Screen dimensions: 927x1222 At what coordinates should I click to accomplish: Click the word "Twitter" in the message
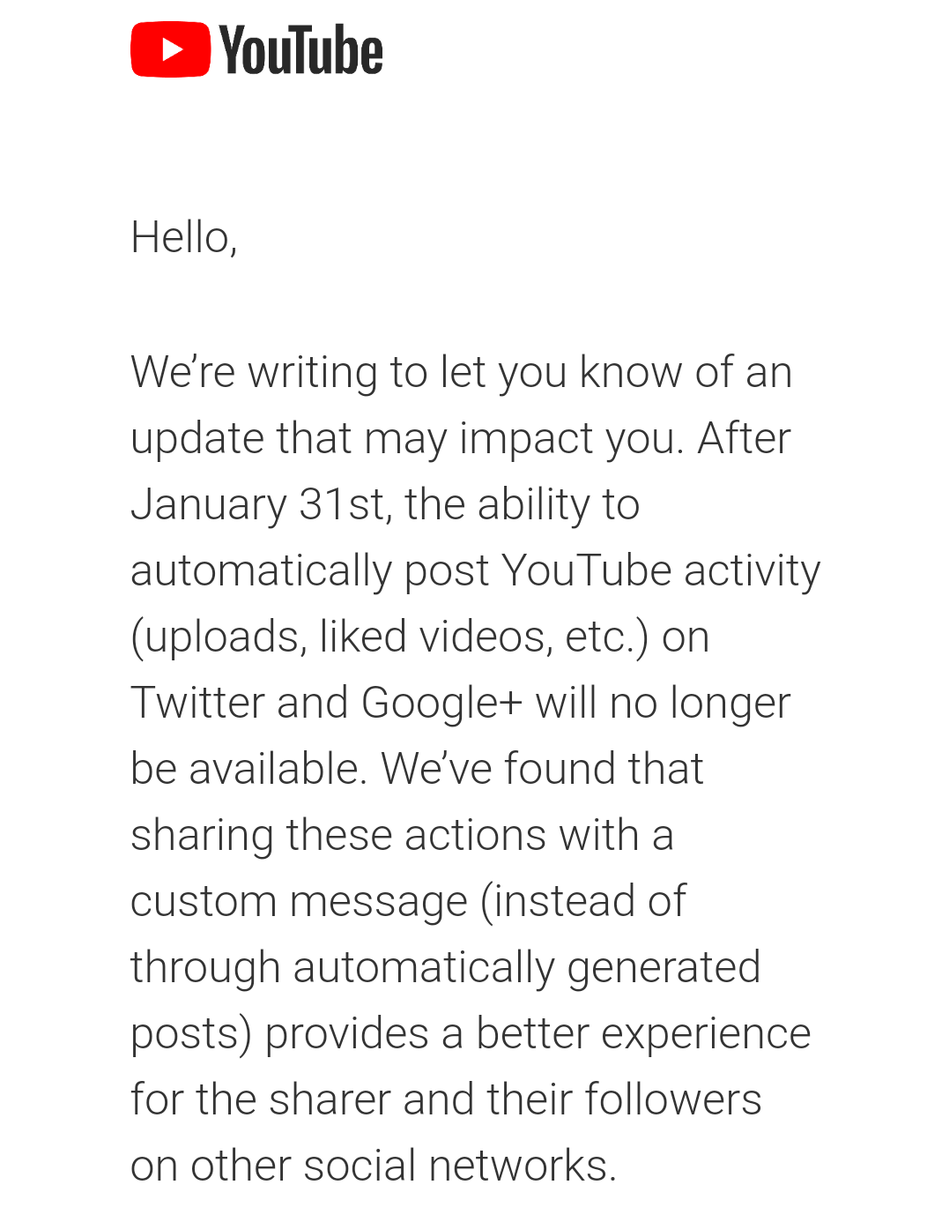point(197,703)
